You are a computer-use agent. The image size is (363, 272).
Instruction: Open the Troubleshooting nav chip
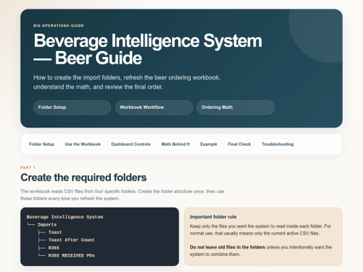(x=278, y=144)
